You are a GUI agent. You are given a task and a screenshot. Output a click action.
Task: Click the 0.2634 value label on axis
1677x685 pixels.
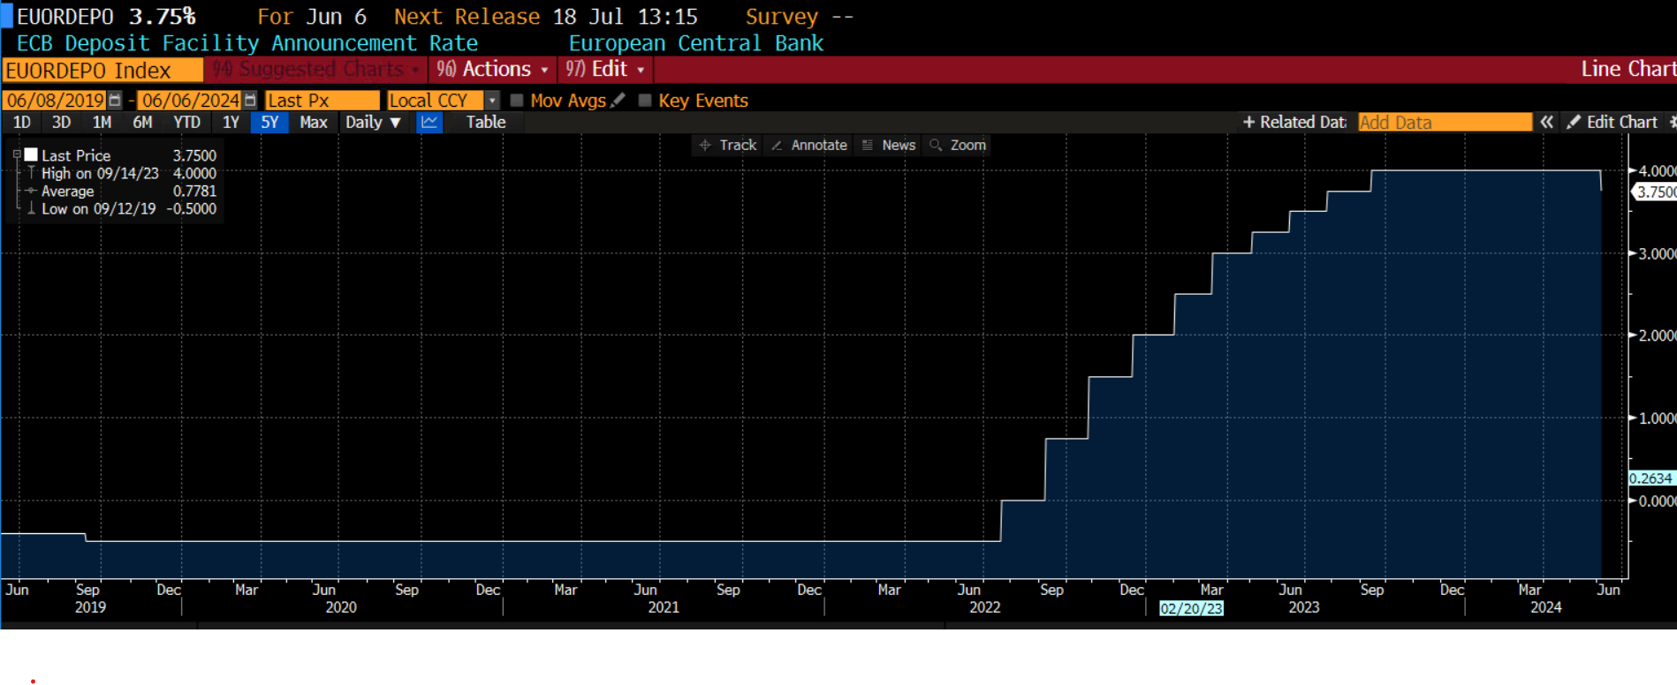1650,478
